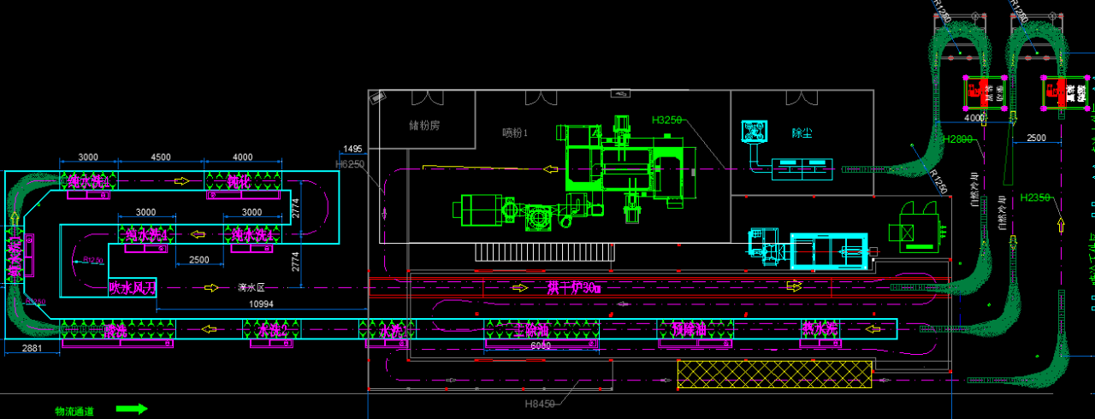
Task: Click the 吹水风刀 label box
Action: (133, 288)
